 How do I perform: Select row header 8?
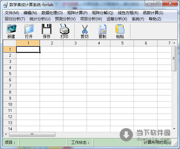(10, 92)
